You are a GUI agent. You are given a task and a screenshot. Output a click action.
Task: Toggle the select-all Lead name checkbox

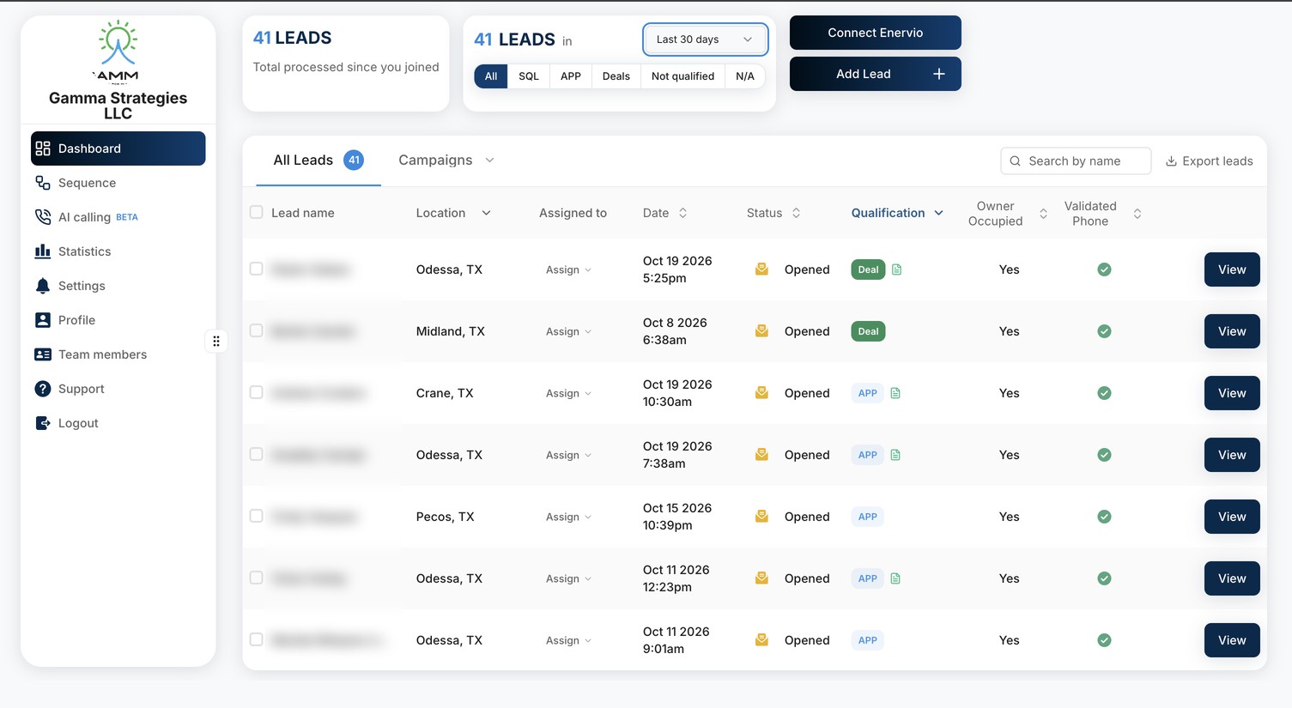256,212
